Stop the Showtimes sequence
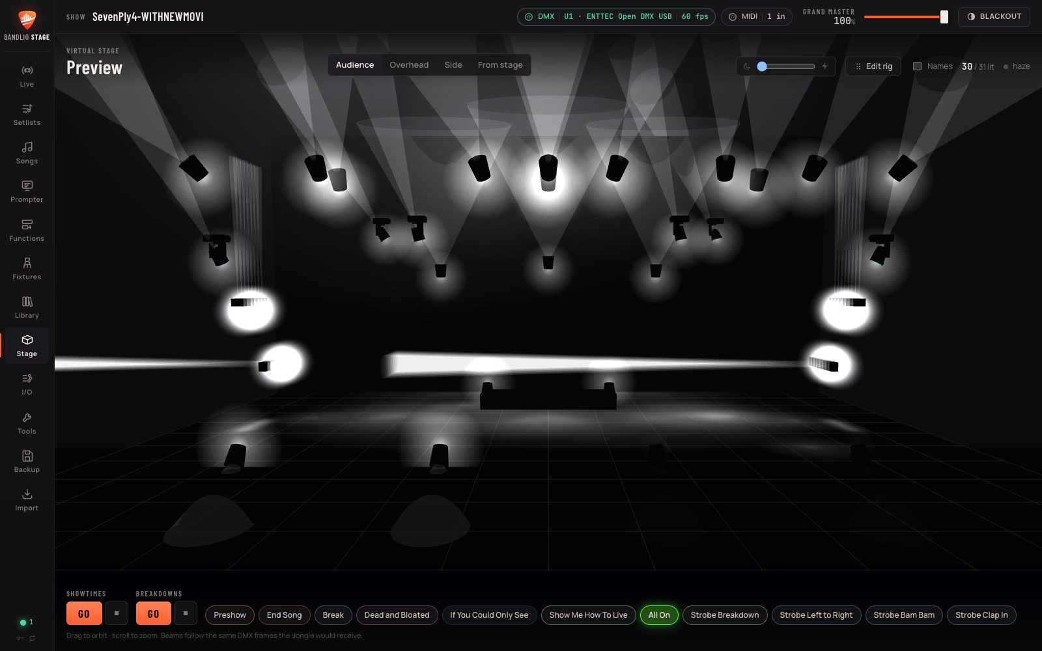Viewport: 1042px width, 651px height. click(x=117, y=613)
